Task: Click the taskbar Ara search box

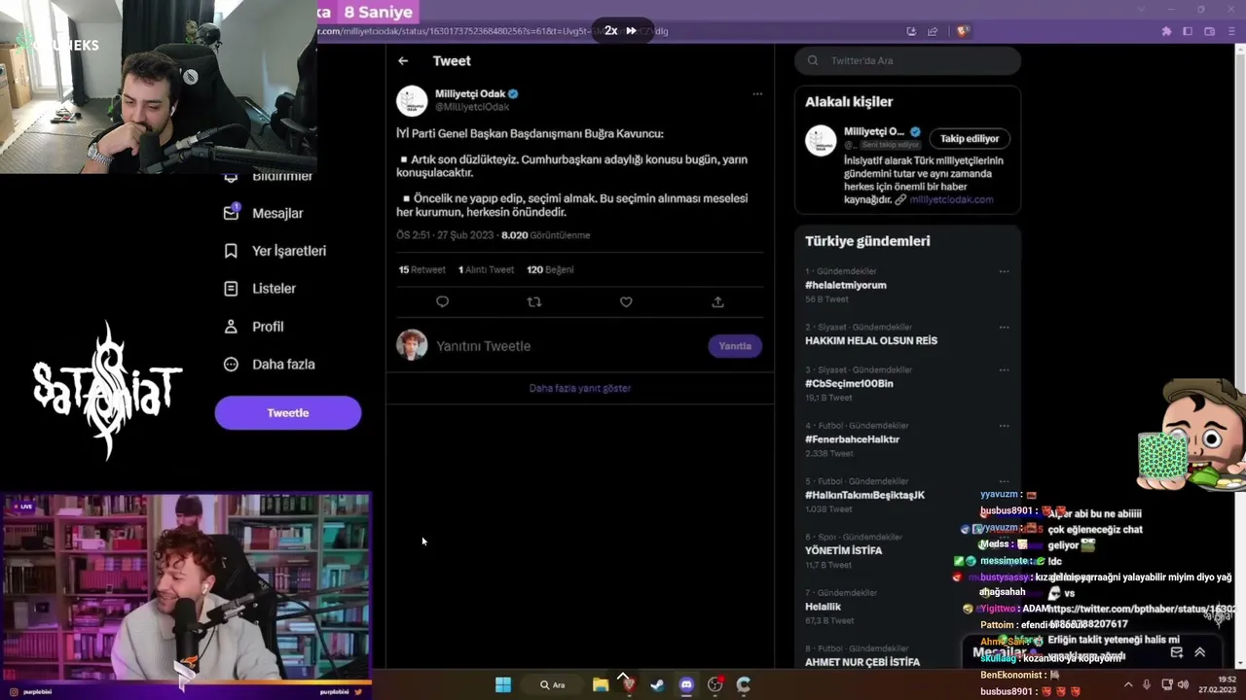Action: 553,684
